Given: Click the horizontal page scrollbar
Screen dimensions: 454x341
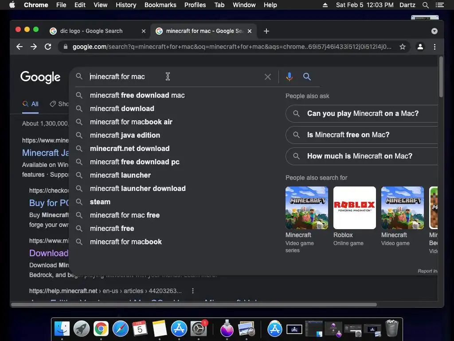Looking at the screenshot, I should (194, 305).
